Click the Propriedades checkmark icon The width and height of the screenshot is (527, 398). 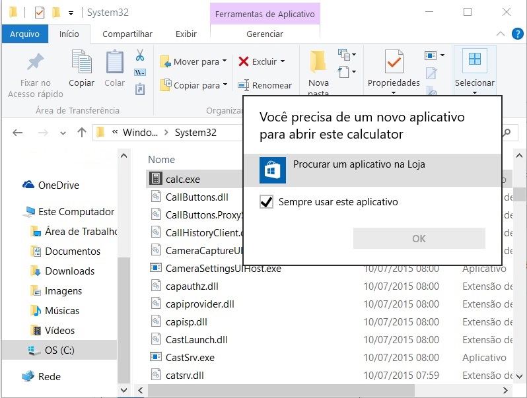(x=394, y=62)
